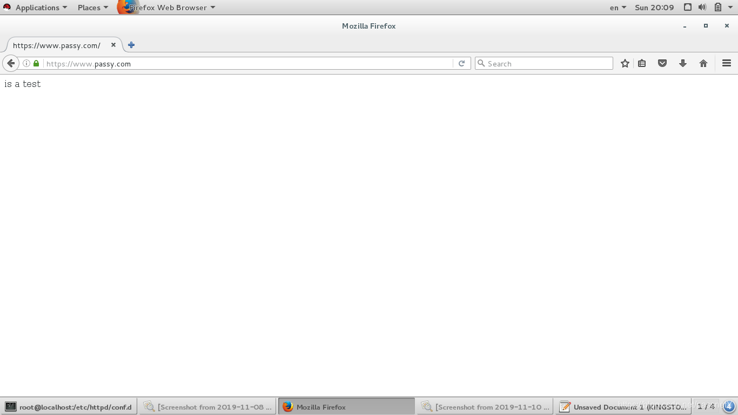This screenshot has width=738, height=415.
Task: Open a new tab with plus icon
Action: 131,45
